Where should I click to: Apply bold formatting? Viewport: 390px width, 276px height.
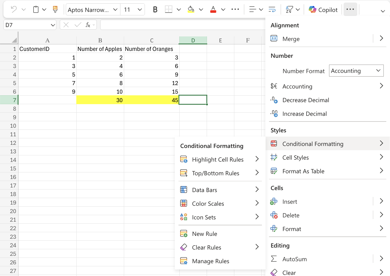[155, 9]
